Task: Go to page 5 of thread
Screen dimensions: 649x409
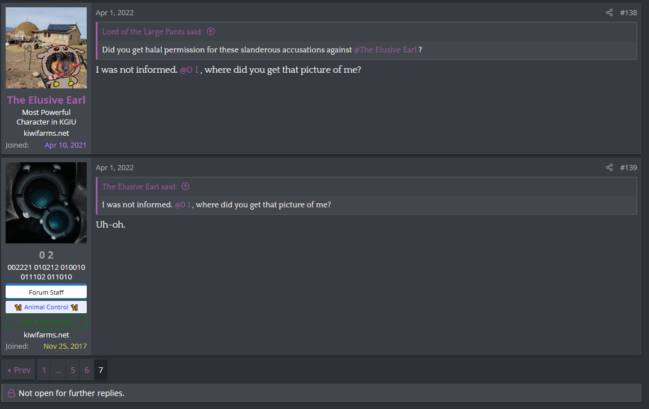Action: [x=73, y=370]
